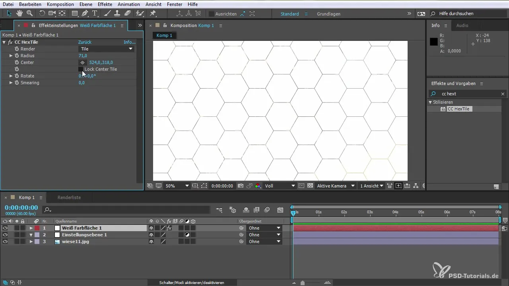This screenshot has width=509, height=286.
Task: Toggle mask and shape path visibility
Action: coord(204,186)
